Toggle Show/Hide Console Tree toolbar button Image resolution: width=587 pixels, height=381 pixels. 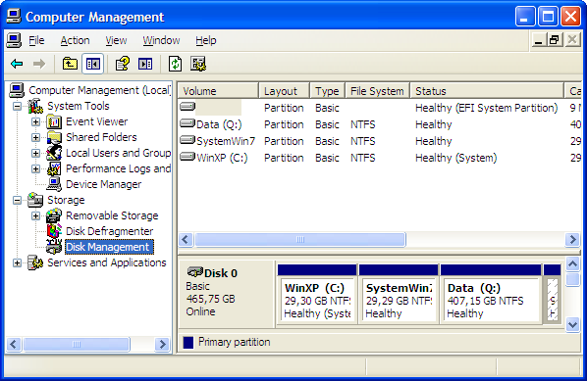(92, 64)
